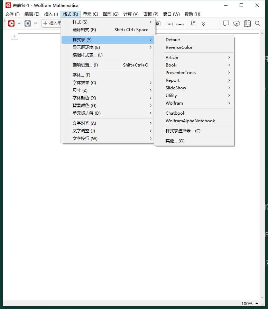Viewport: 268px width, 309px height.
Task: Open 选项设置... (I)
Action: (x=108, y=65)
